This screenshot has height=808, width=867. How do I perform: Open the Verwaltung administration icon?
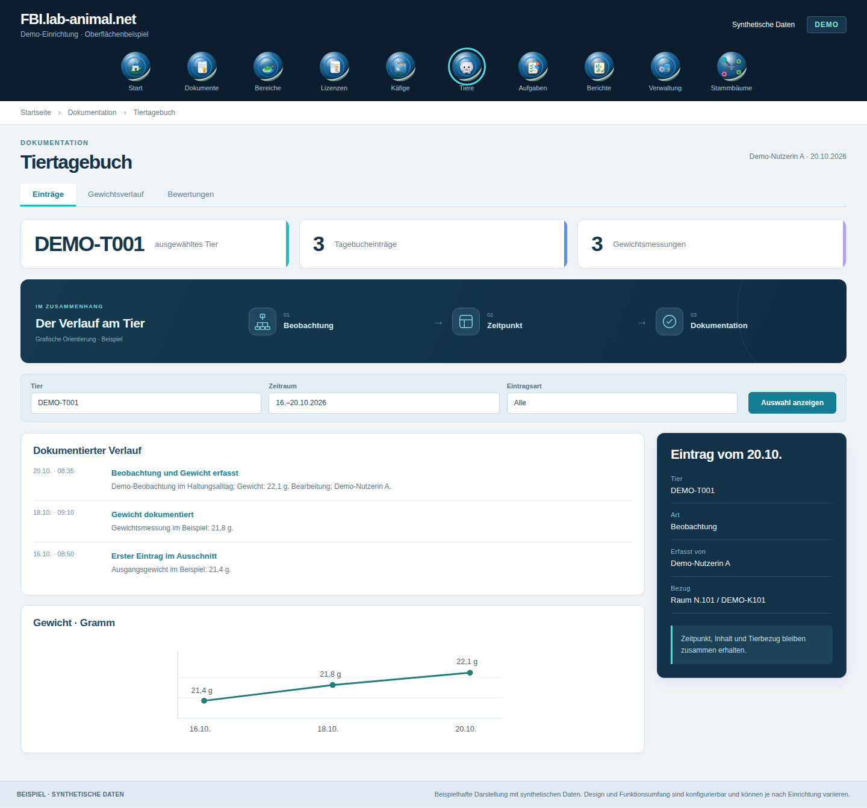665,66
